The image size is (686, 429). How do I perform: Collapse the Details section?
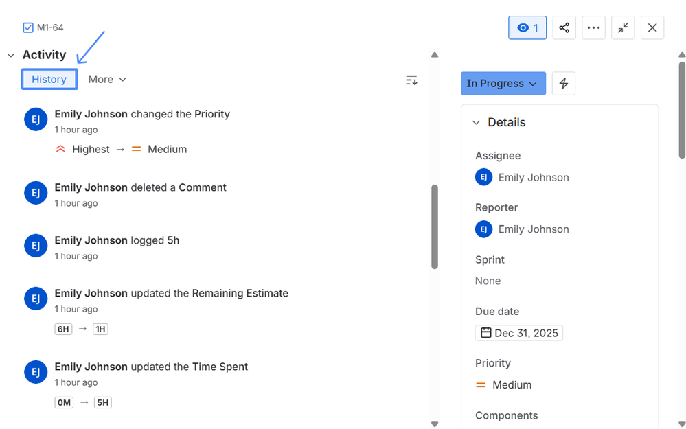[x=476, y=122]
